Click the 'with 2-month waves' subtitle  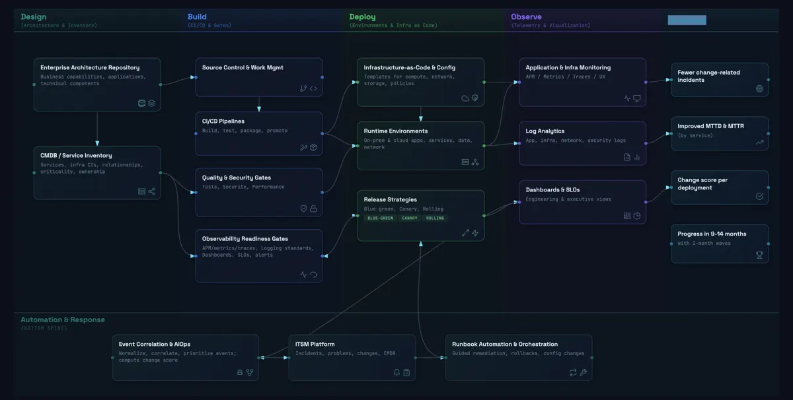click(704, 243)
